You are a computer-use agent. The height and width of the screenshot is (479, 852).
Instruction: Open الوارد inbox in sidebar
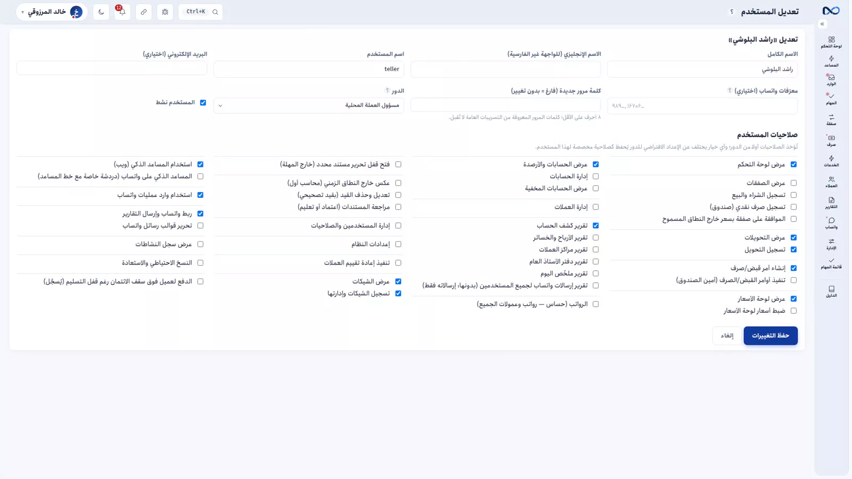tap(831, 80)
